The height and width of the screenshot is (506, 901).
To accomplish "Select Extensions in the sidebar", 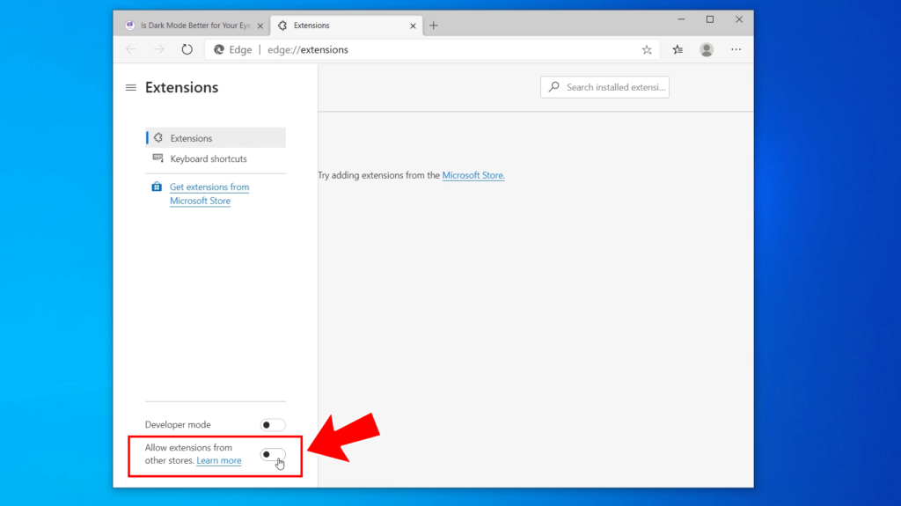I will [x=216, y=138].
